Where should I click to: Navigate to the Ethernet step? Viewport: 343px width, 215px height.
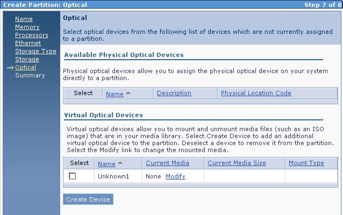[28, 44]
